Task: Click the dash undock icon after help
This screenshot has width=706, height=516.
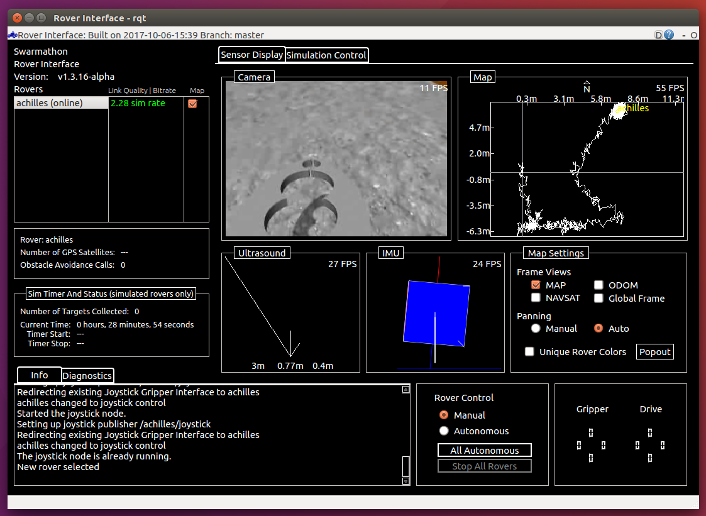Action: pyautogui.click(x=683, y=35)
